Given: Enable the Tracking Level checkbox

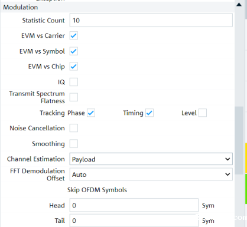Looking at the screenshot, I should (203, 113).
